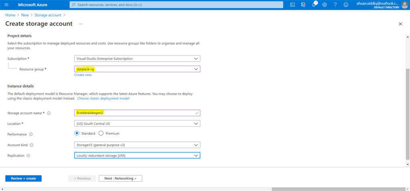Open the feedback smiley icon
This screenshot has width=410, height=191.
tap(346, 5)
